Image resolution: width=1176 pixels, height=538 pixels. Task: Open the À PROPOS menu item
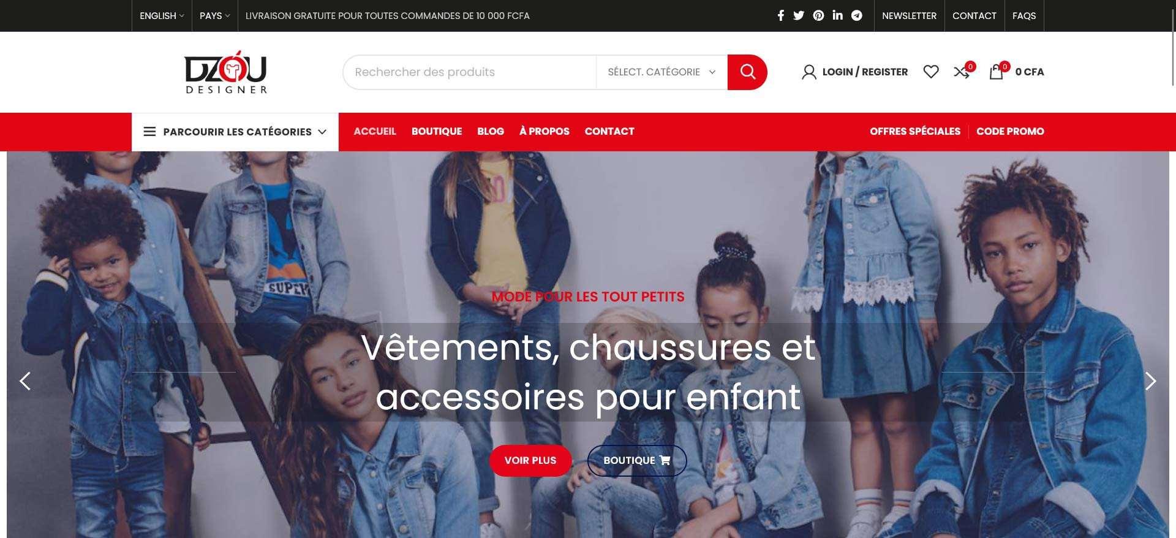click(x=544, y=131)
